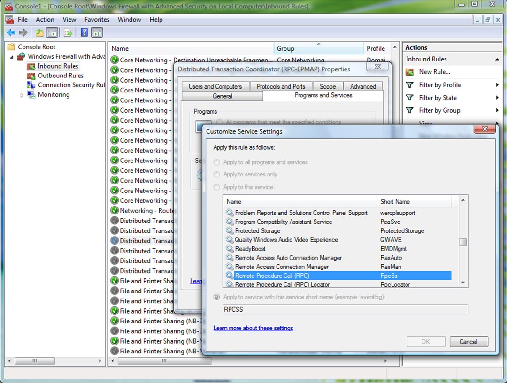Click the Export List toolbar icon
This screenshot has width=507, height=383.
point(68,32)
